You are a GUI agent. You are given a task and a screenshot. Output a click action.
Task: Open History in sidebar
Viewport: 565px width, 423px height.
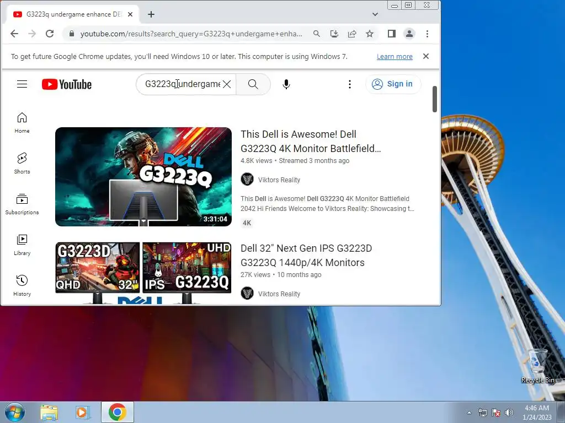point(22,286)
